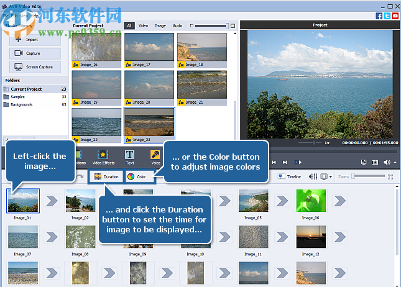Switch to the Video media tab
The width and height of the screenshot is (401, 287).
tap(143, 25)
